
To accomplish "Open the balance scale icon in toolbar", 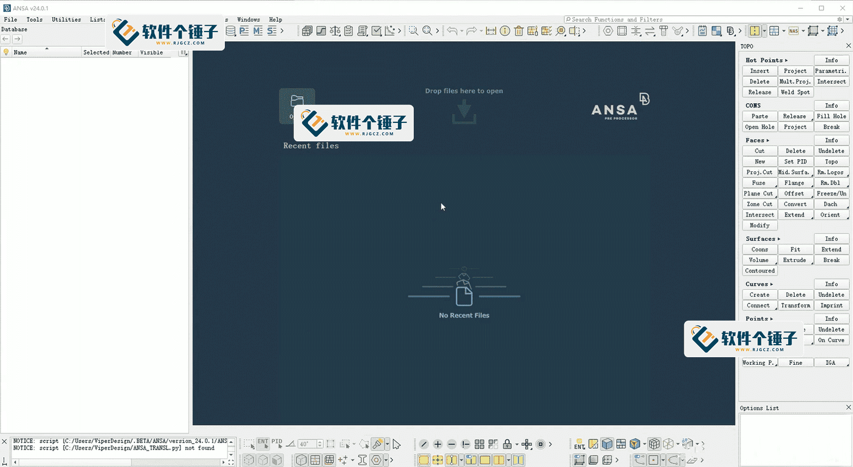I will (335, 31).
